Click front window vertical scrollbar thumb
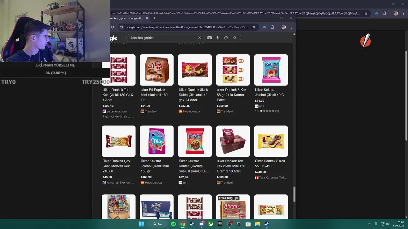 point(295,194)
